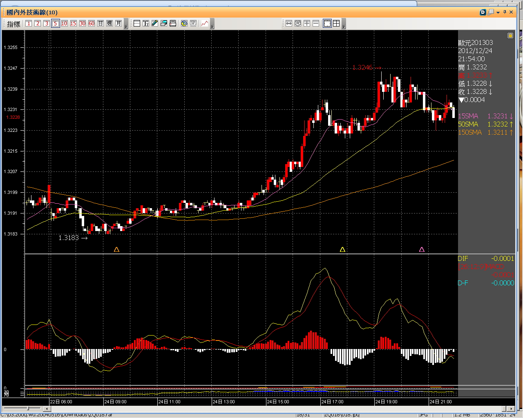The image size is (523, 418).
Task: Click the zoom out minus icon
Action: pos(316,24)
